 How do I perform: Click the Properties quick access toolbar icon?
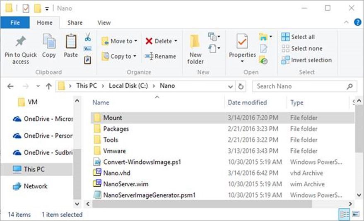point(26,9)
